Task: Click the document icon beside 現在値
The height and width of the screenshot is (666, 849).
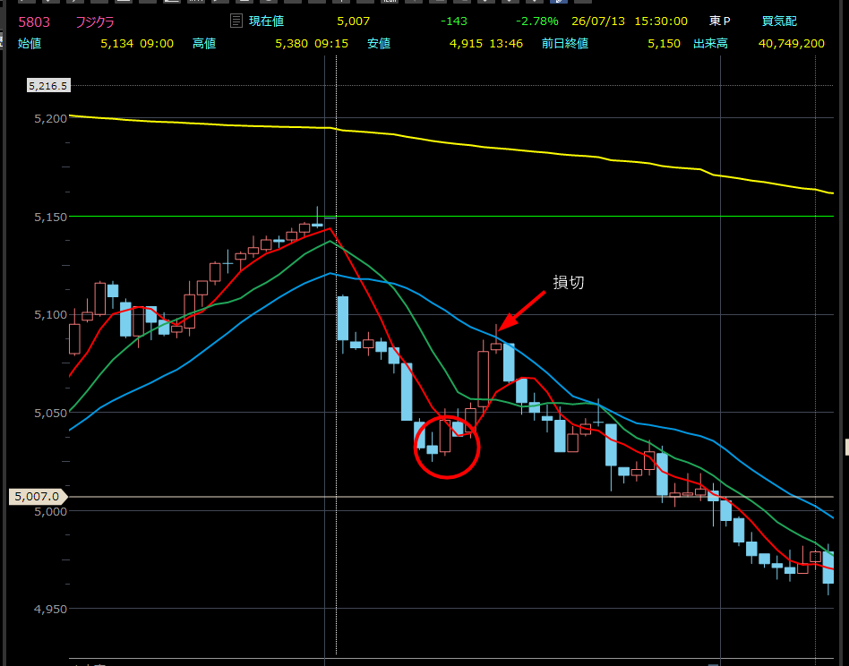Action: 236,21
